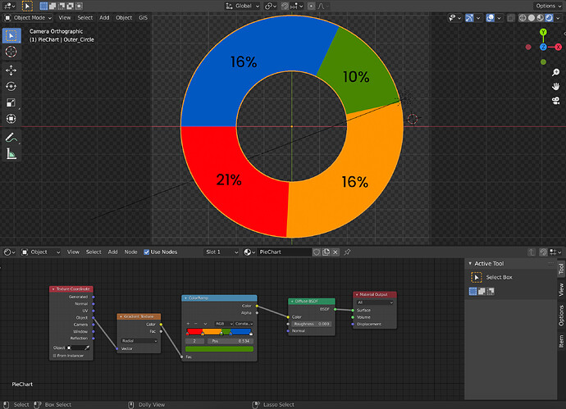Unlink the PieChart material with X icon

click(x=335, y=252)
